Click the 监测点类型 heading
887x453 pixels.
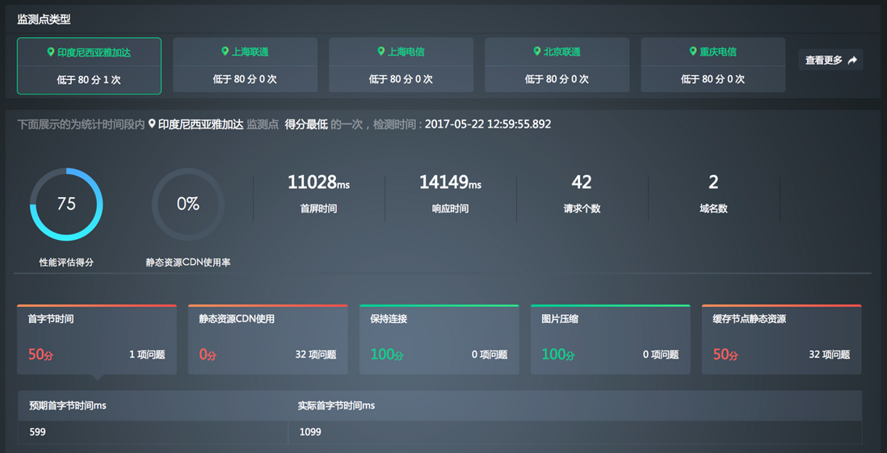point(44,20)
